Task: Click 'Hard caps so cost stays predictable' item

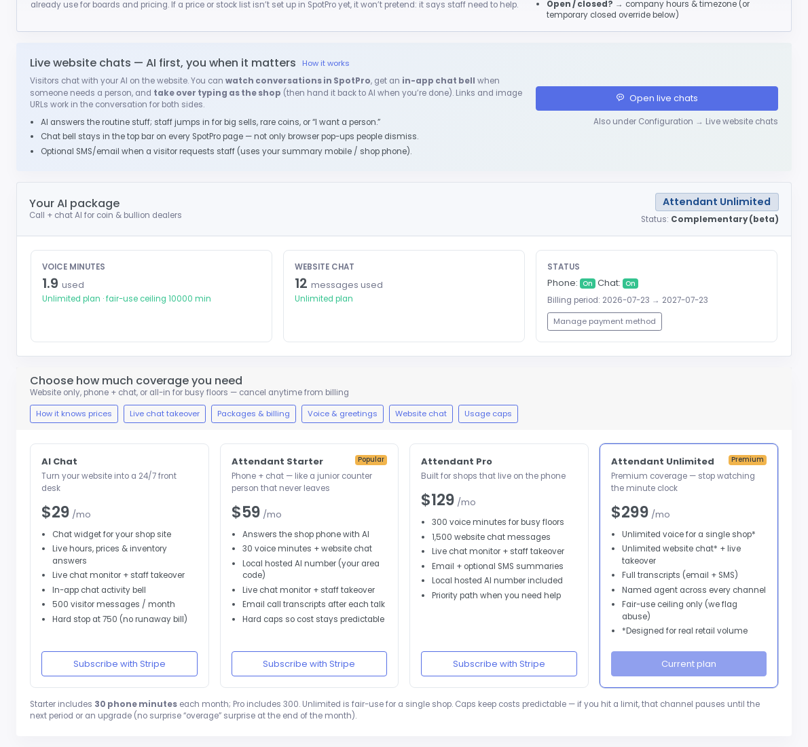Action: 313,619
